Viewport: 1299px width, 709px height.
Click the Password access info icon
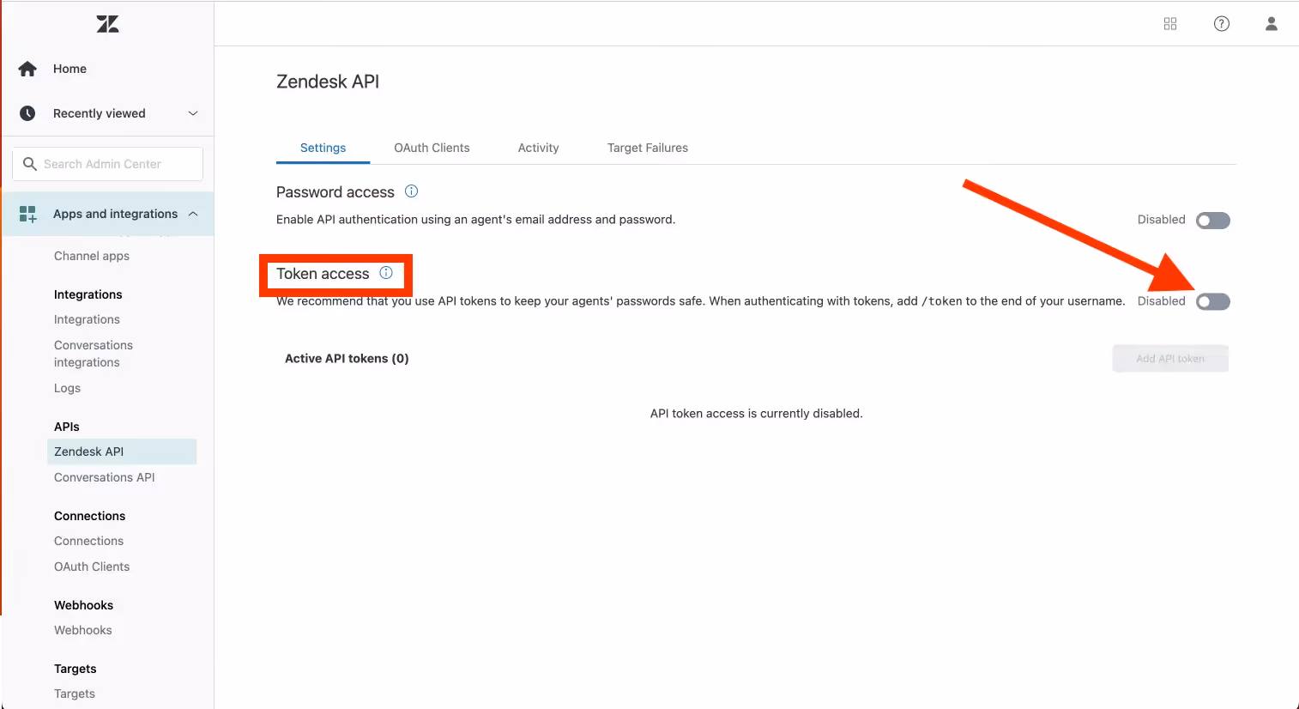point(412,191)
